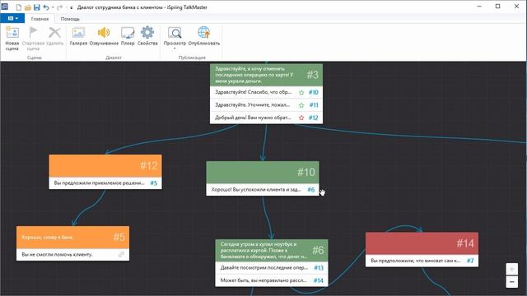Select green scene #6 header
Viewport: 527px width, 296px height.
click(x=272, y=250)
